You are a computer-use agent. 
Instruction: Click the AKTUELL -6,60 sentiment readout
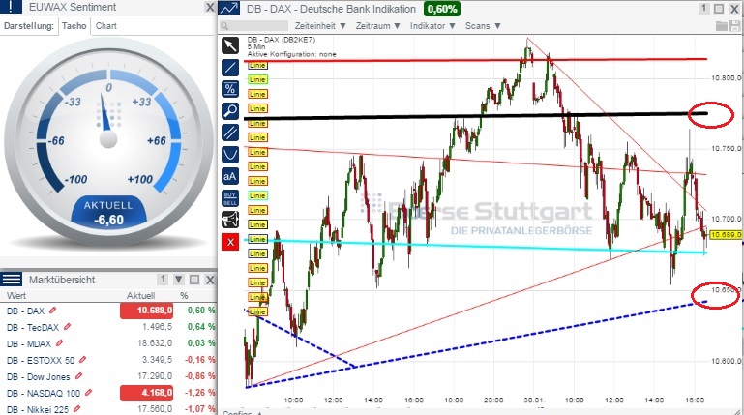coord(108,213)
